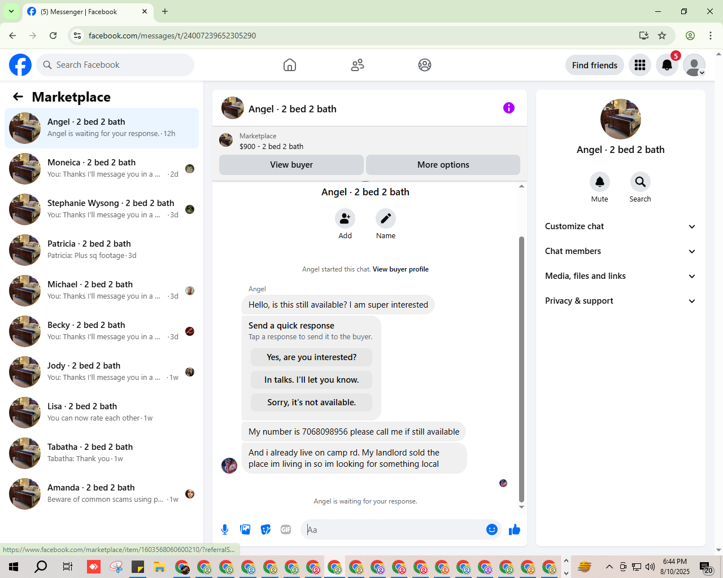The height and width of the screenshot is (578, 723).
Task: Open File Explorer from the taskbar
Action: pos(159,567)
